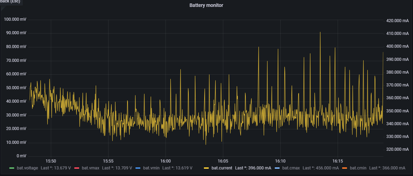The height and width of the screenshot is (176, 413).
Task: Click the 100.000 mV axis label
Action: click(x=15, y=20)
